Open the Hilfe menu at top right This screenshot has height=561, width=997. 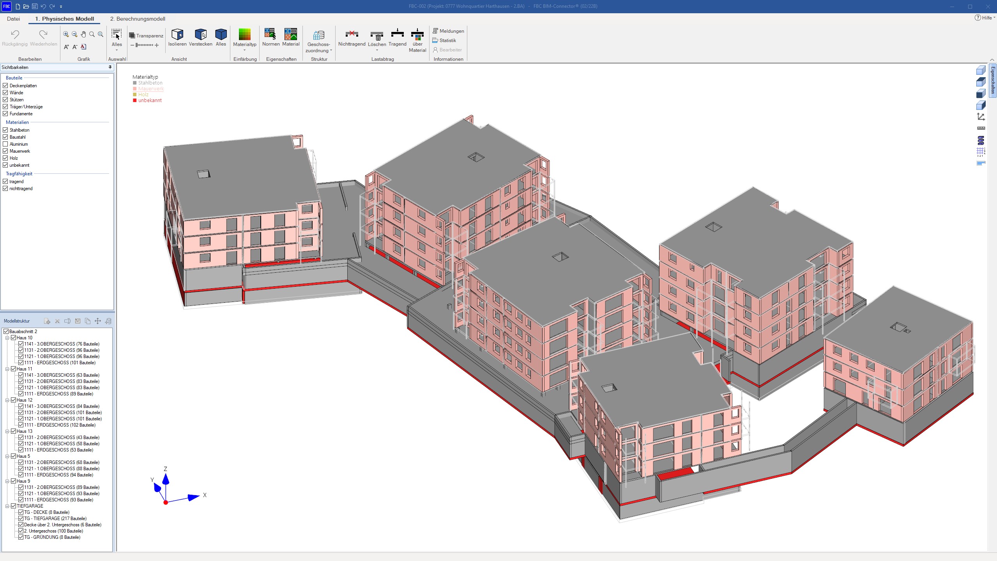click(x=985, y=18)
